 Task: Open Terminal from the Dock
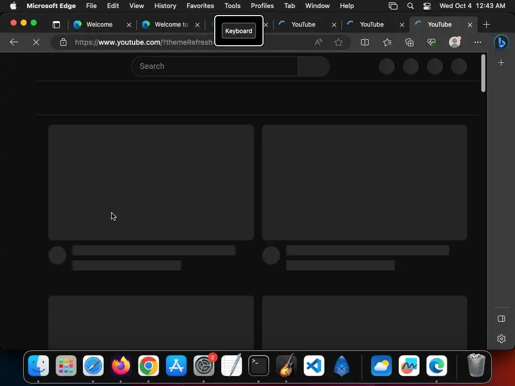tap(259, 365)
